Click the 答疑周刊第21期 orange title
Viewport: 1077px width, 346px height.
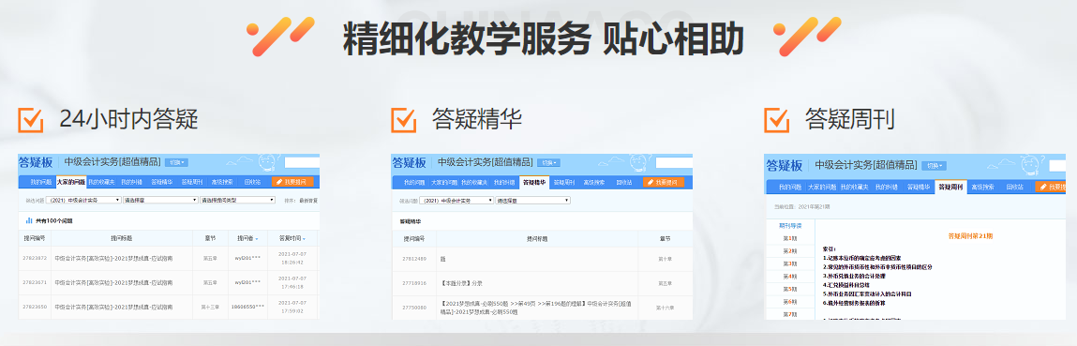pyautogui.click(x=970, y=236)
